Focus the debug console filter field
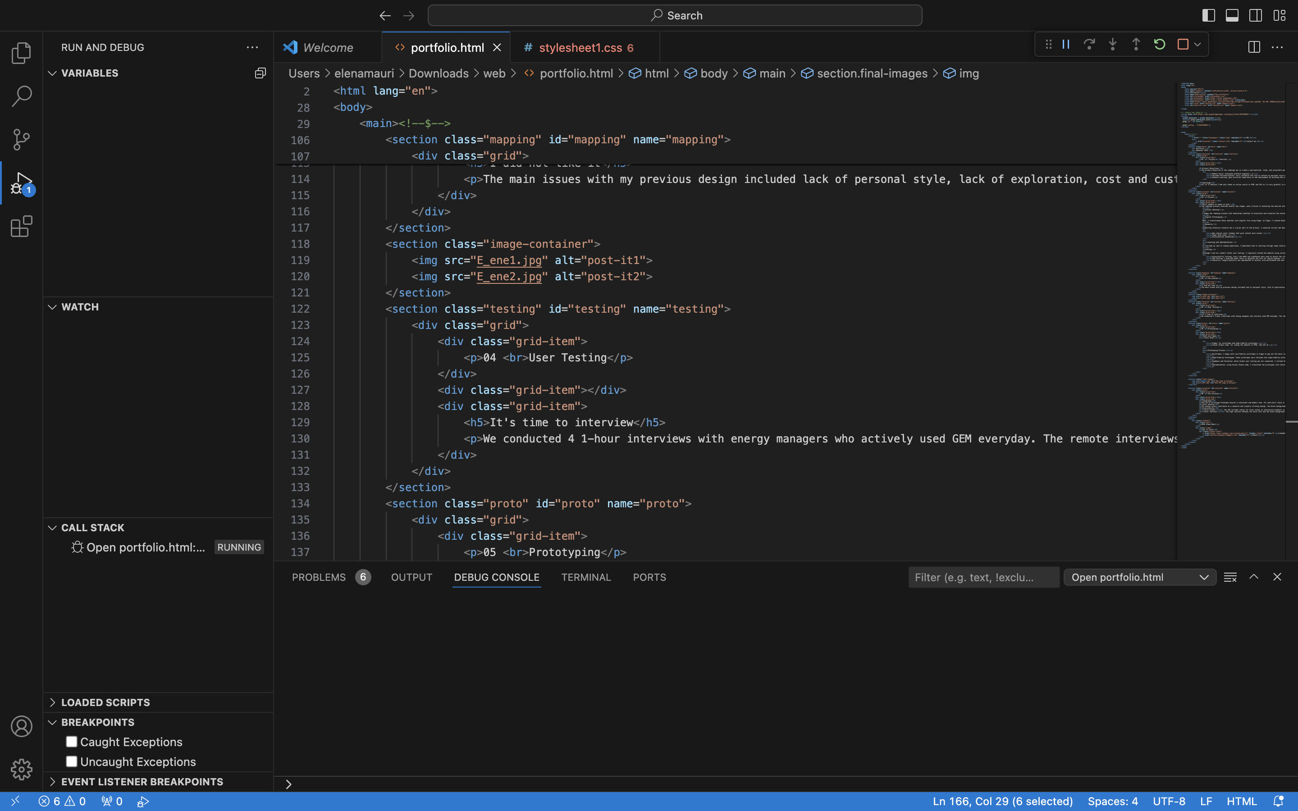The height and width of the screenshot is (811, 1298). [x=984, y=577]
